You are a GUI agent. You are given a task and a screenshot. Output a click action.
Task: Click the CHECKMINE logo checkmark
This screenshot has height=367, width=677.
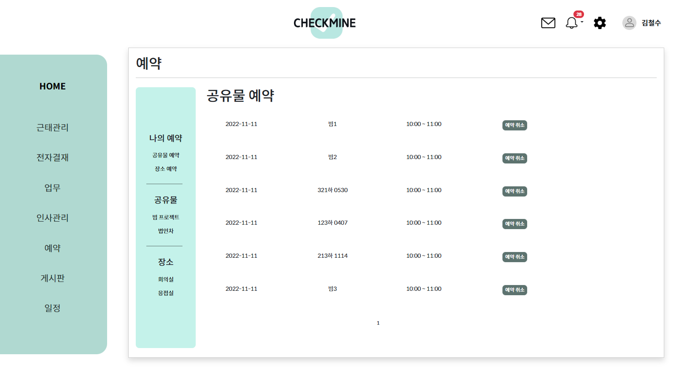(x=326, y=22)
